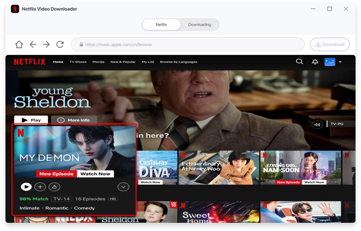Open TV Shows in Netflix nav
Viewport: 361px width, 231px height.
tap(78, 62)
